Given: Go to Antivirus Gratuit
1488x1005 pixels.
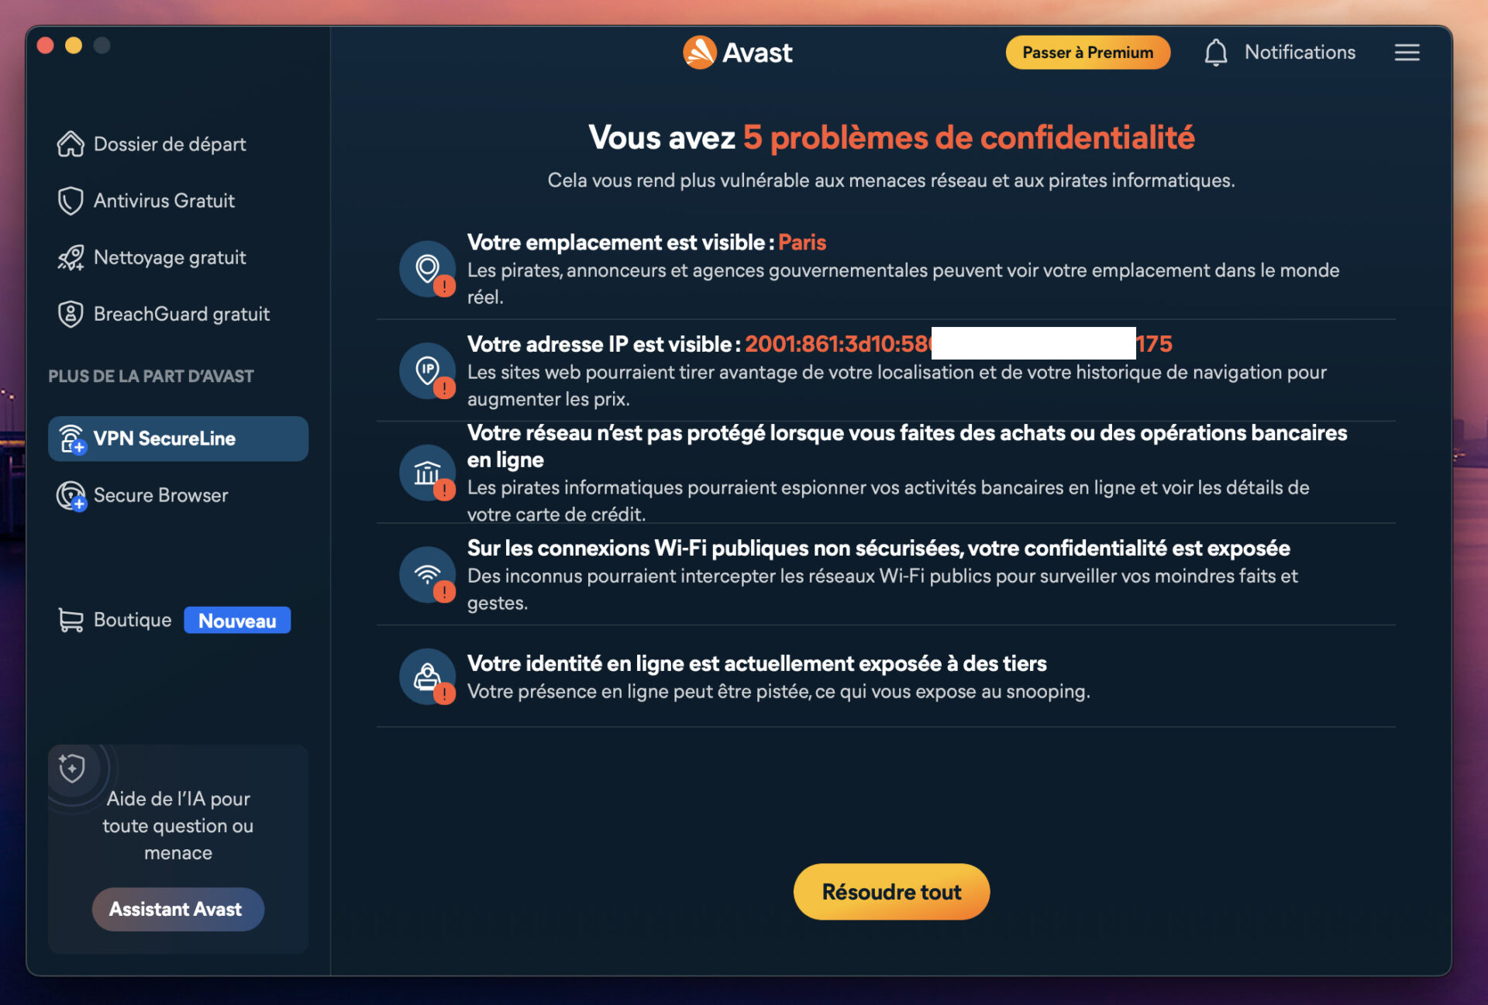Looking at the screenshot, I should (x=164, y=201).
